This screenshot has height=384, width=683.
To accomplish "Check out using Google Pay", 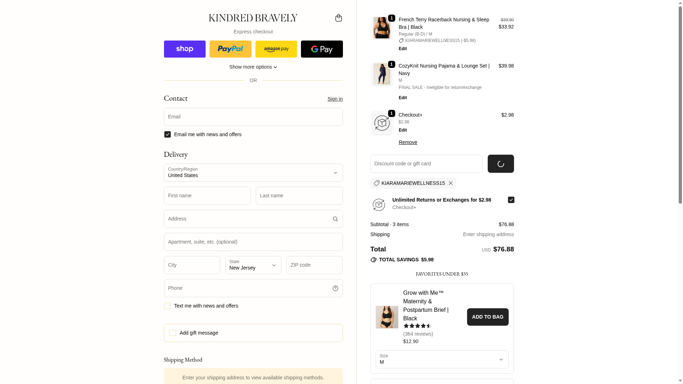I will (x=322, y=49).
